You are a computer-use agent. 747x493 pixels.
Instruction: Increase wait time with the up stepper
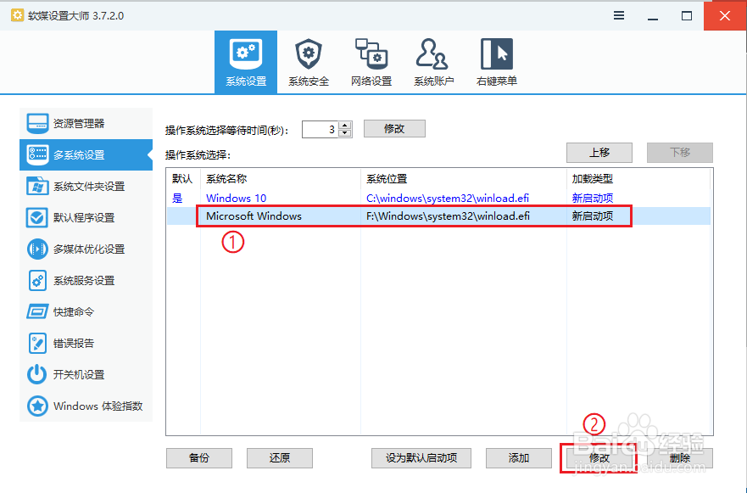(345, 126)
